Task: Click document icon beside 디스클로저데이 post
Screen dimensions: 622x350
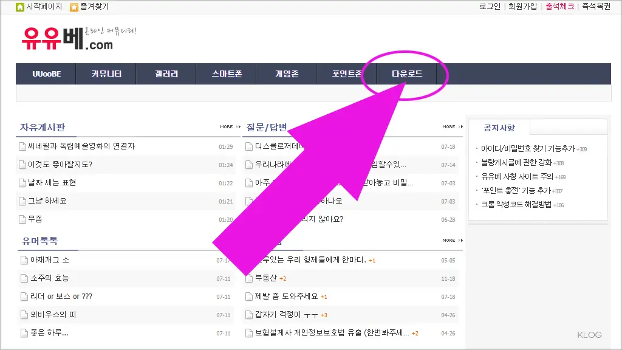Action: click(x=249, y=146)
